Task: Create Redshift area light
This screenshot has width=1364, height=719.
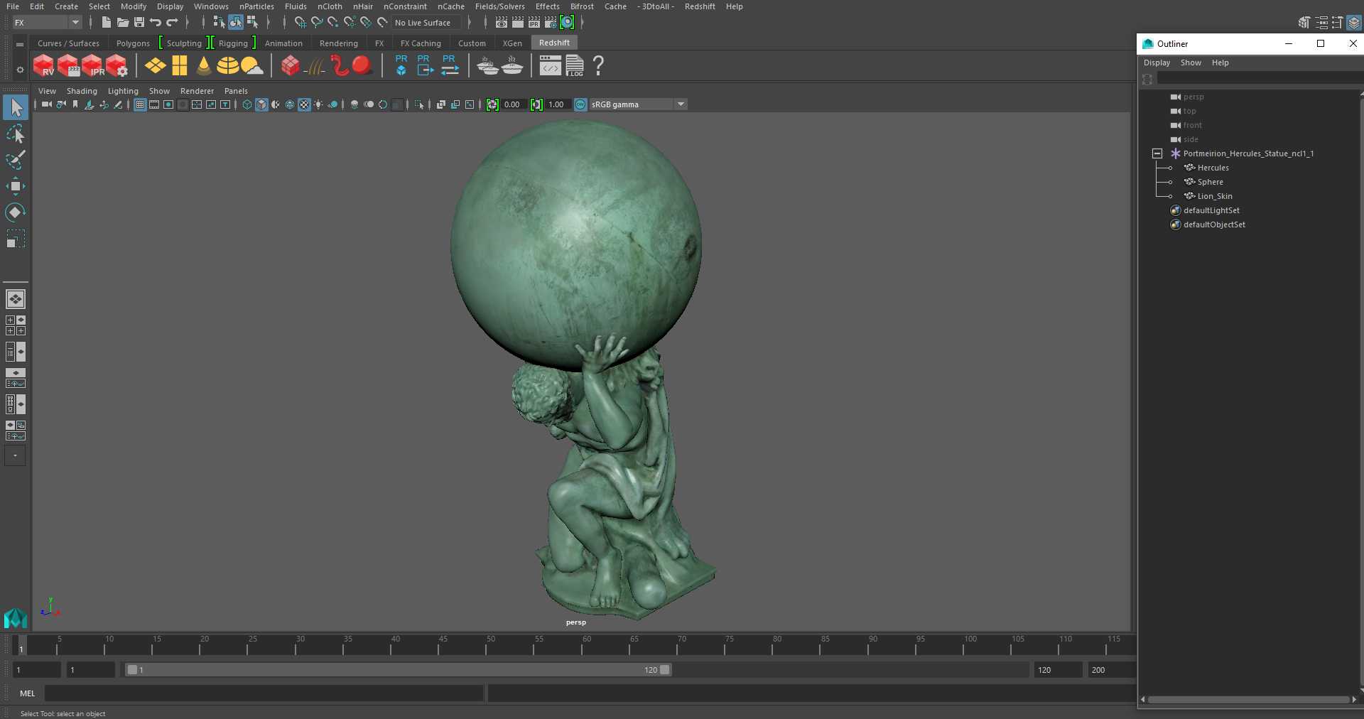Action: 155,66
